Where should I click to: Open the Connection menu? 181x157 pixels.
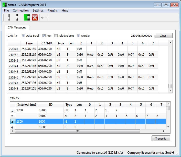pos(21,11)
